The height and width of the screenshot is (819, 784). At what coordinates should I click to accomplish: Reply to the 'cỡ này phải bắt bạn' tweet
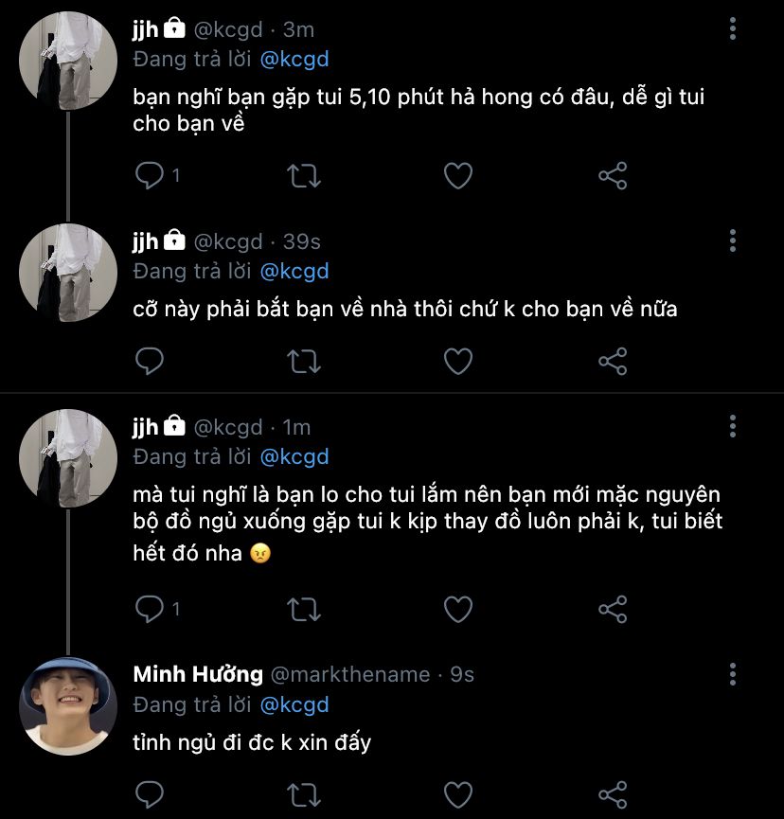[x=151, y=361]
